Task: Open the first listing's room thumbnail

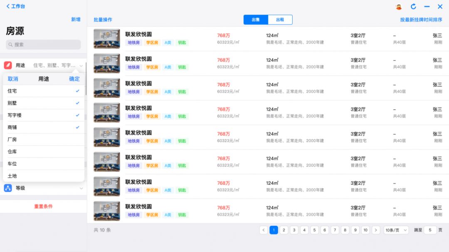Action: coord(107,39)
